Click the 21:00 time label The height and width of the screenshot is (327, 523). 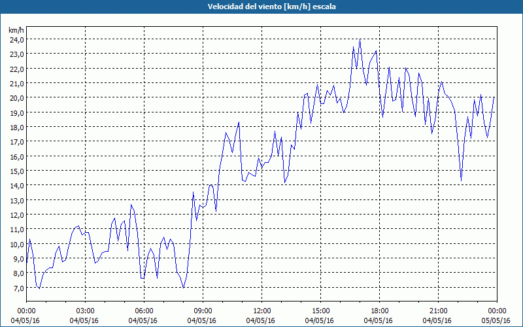(438, 311)
